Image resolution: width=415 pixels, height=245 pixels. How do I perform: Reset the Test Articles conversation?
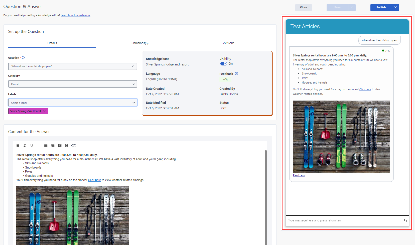(x=405, y=220)
